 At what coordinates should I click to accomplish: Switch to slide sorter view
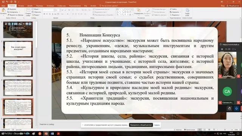click(x=205, y=130)
